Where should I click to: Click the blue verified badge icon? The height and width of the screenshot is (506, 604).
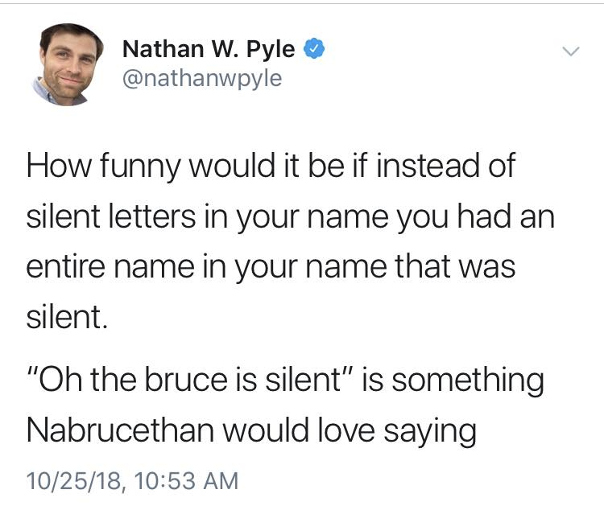[x=315, y=49]
